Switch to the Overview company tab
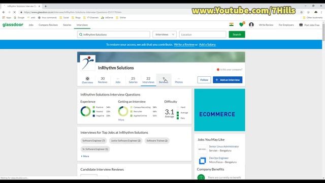Image resolution: width=325 pixels, height=183 pixels. [x=87, y=80]
